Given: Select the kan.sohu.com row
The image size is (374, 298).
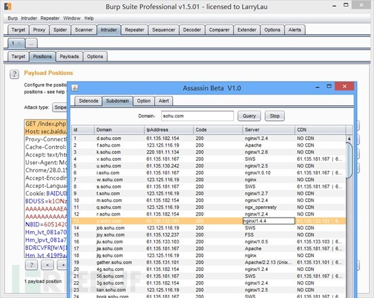Looking at the screenshot, I should [208, 290].
